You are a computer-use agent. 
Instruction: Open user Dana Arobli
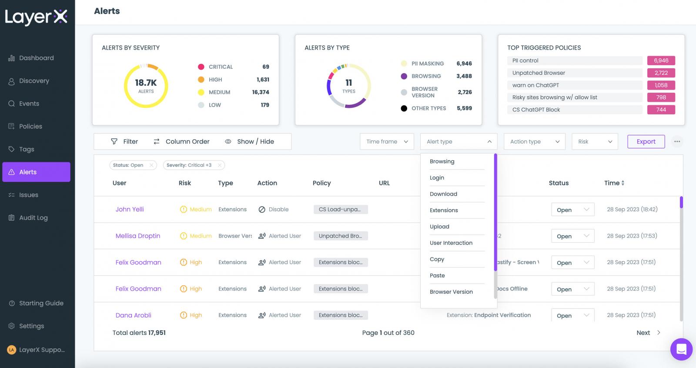tap(133, 315)
